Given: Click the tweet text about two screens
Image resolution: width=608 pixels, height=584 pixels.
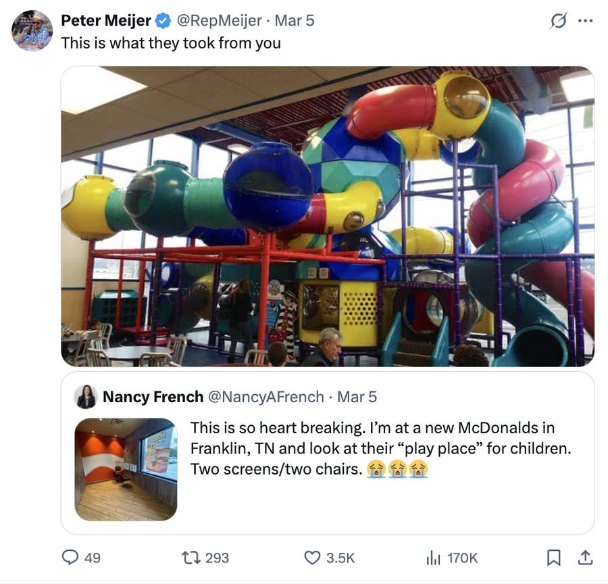Looking at the screenshot, I should 372,446.
